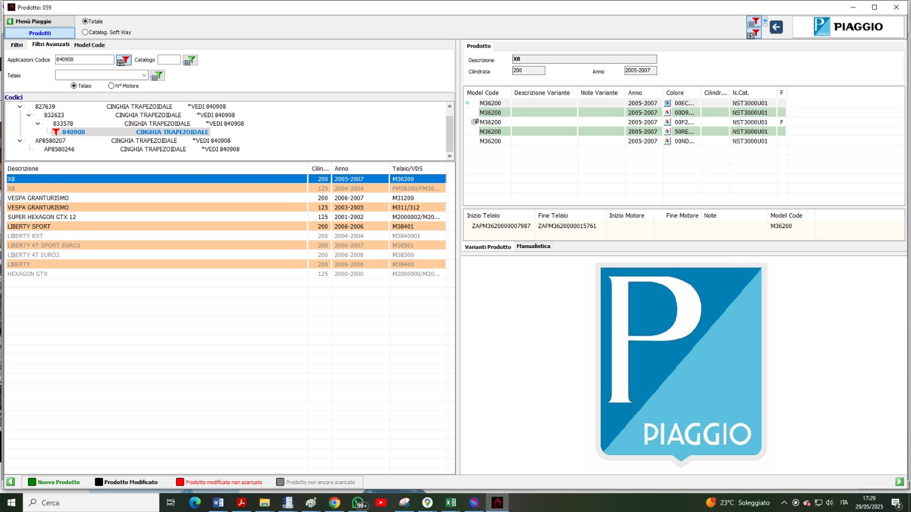
Task: Open Excel from the Windows taskbar
Action: click(450, 502)
